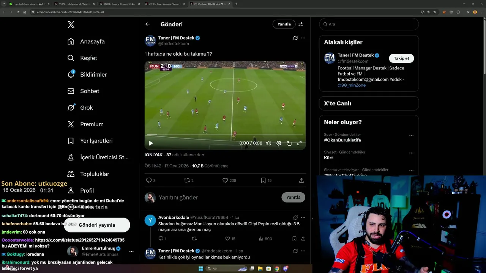The image size is (486, 273).
Task: Open reply sorting filter icon
Action: tap(301, 24)
